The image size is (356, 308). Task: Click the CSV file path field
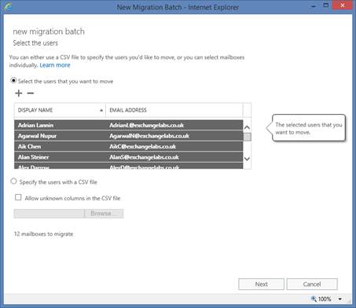click(49, 214)
